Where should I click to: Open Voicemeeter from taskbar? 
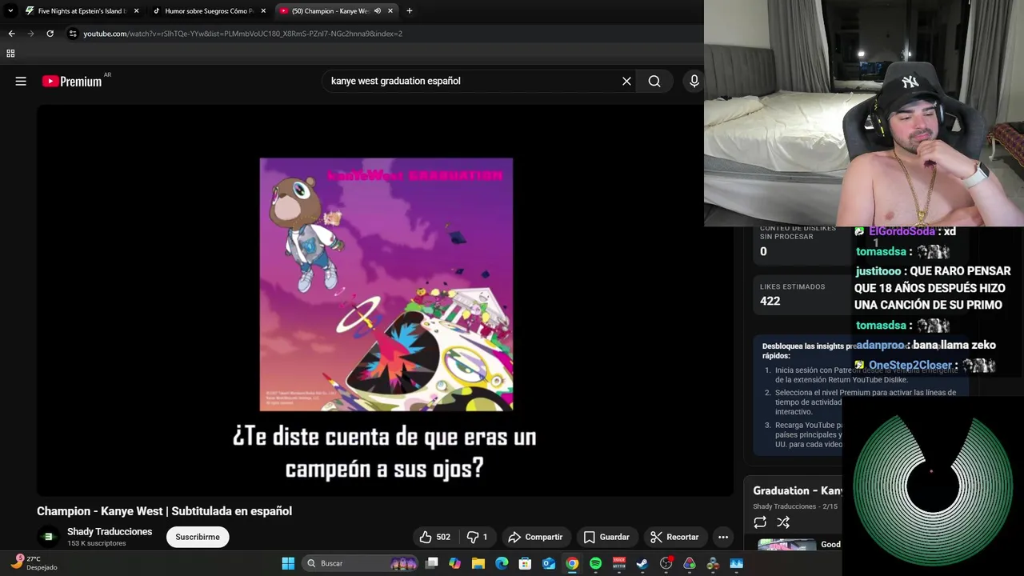point(618,563)
